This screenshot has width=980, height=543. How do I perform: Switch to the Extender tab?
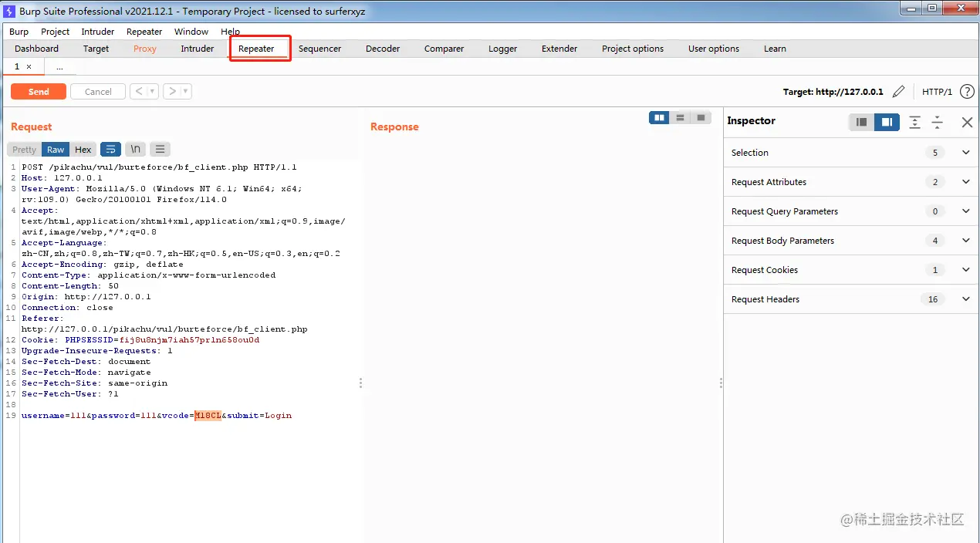559,49
